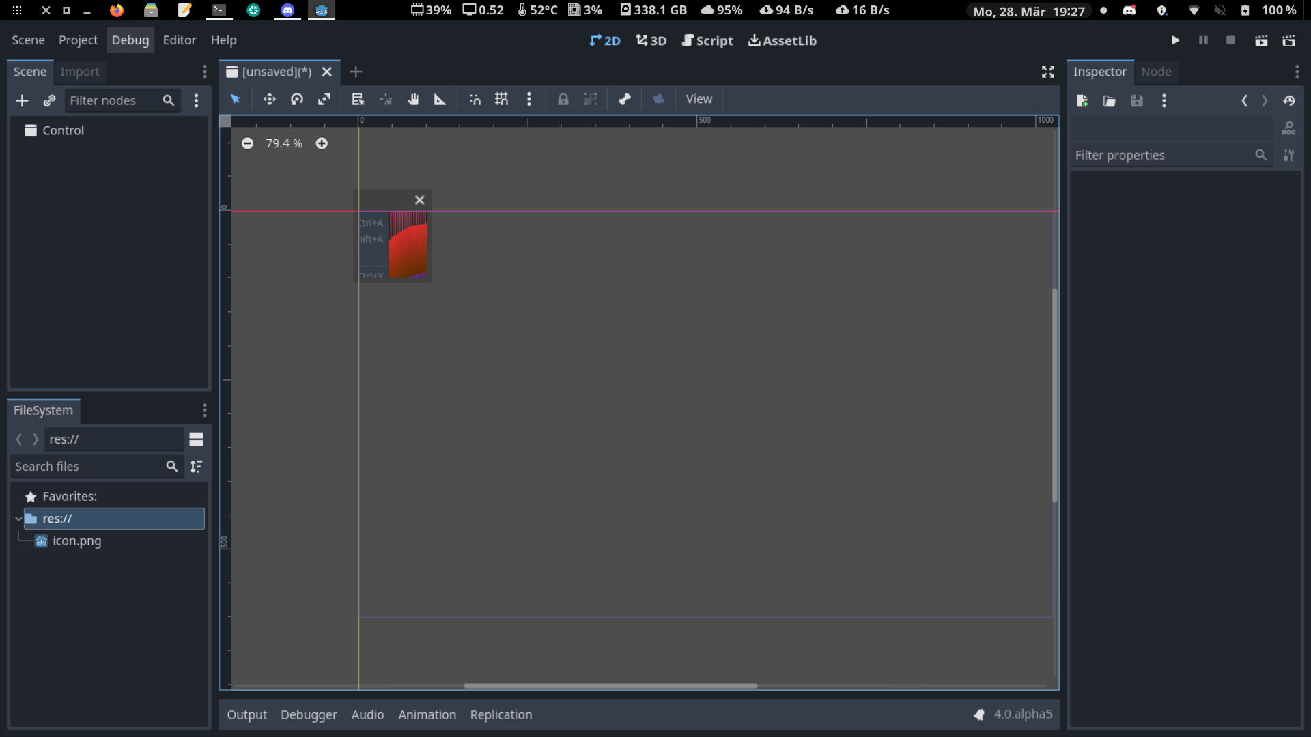
Task: Switch to the Node tab
Action: (1156, 72)
